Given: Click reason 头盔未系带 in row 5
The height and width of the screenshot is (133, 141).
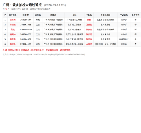Looking at the screenshot, I should (105, 39).
